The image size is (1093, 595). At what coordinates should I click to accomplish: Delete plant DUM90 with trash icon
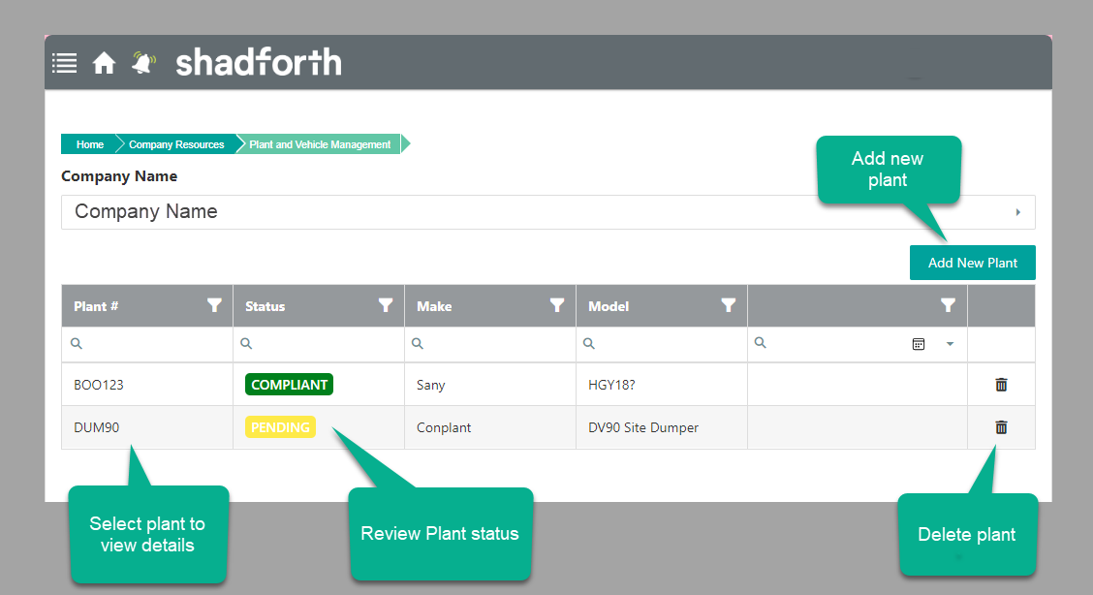point(1001,427)
